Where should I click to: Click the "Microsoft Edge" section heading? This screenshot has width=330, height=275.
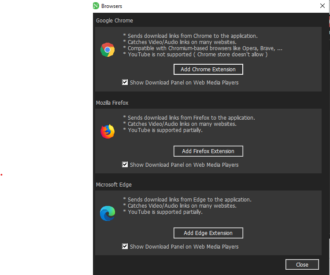click(114, 185)
